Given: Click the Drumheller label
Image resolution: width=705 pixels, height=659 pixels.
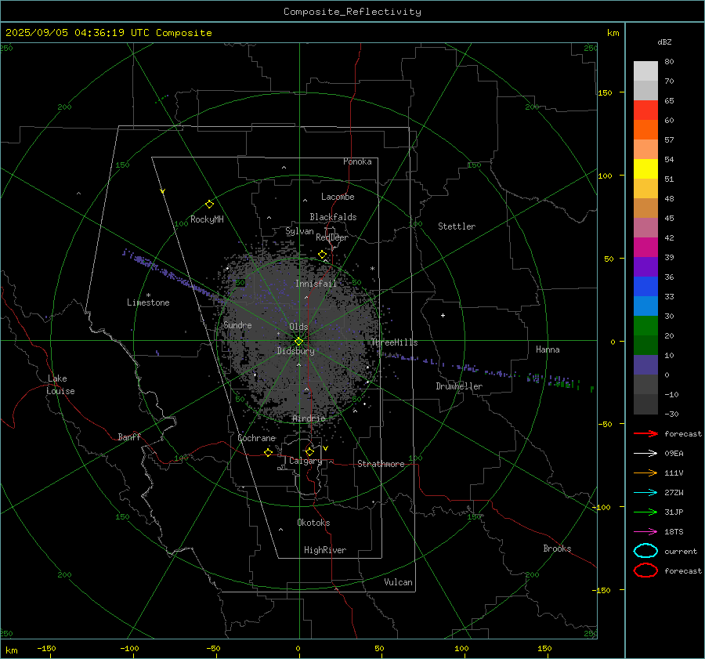Looking at the screenshot, I should pos(459,386).
